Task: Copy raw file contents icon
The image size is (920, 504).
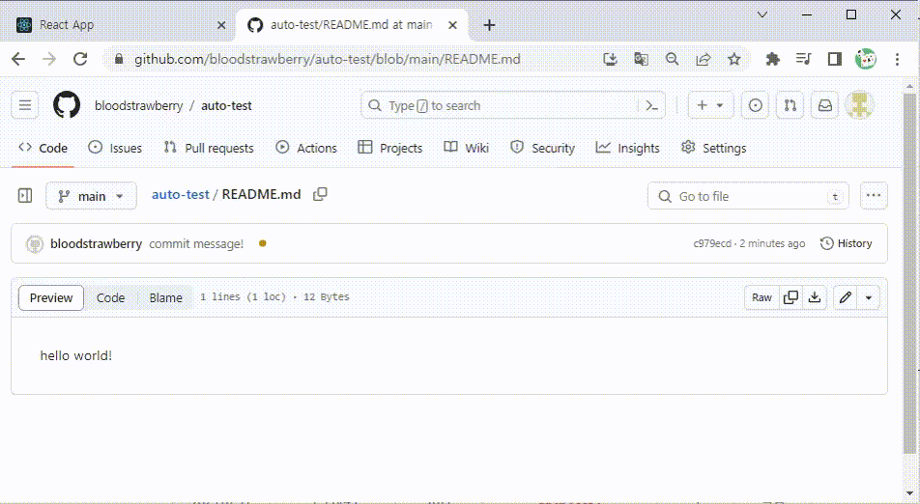Action: [791, 297]
